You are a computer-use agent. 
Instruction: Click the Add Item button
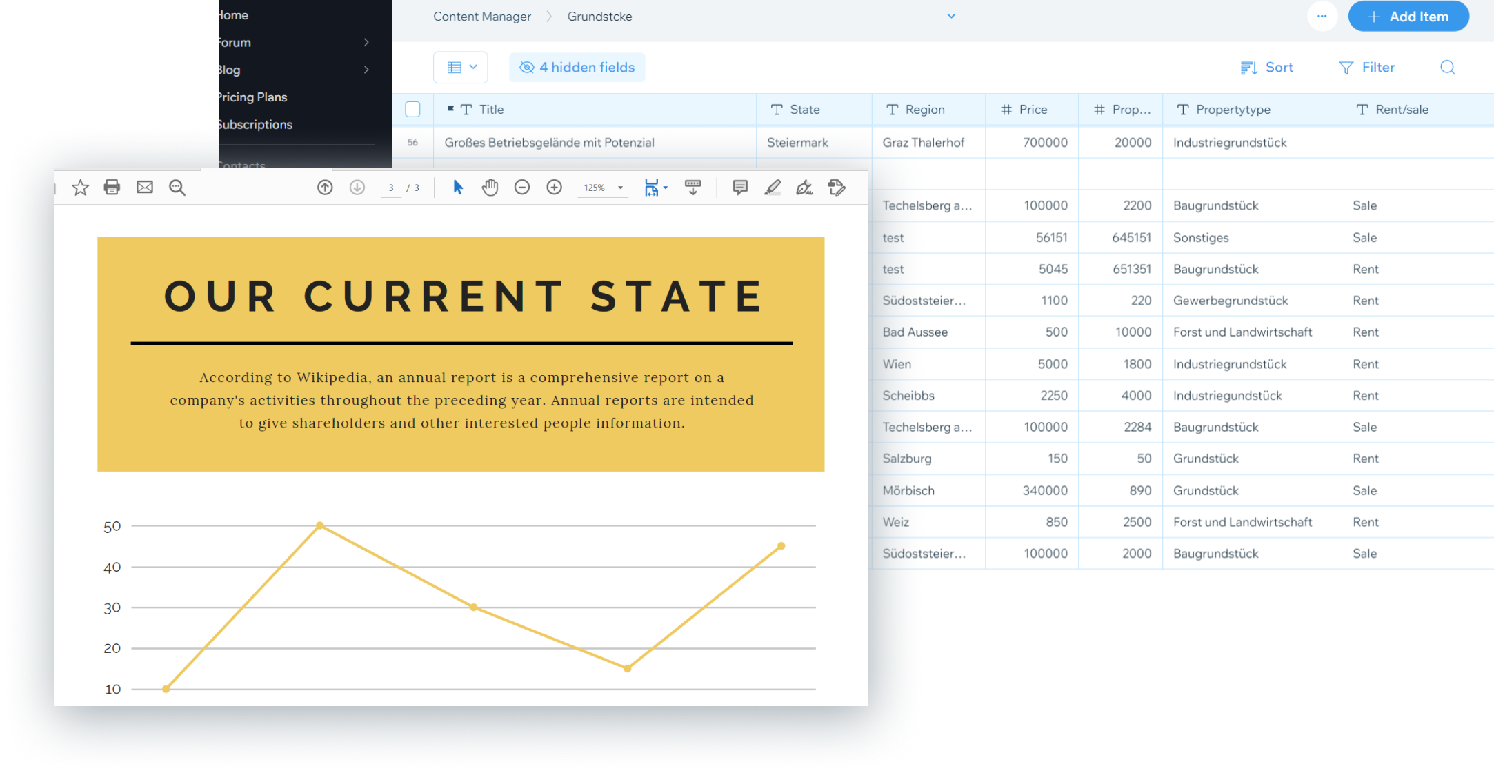point(1408,16)
